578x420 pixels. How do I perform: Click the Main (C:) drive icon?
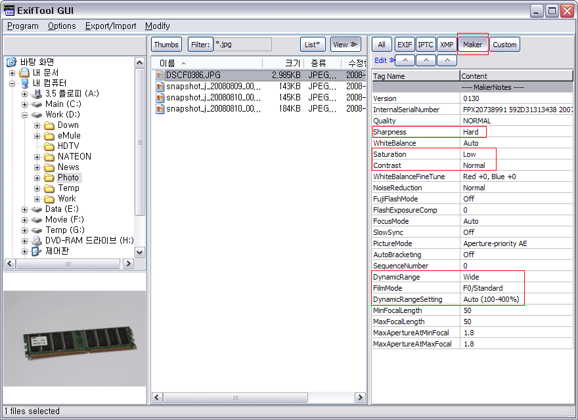click(x=37, y=104)
